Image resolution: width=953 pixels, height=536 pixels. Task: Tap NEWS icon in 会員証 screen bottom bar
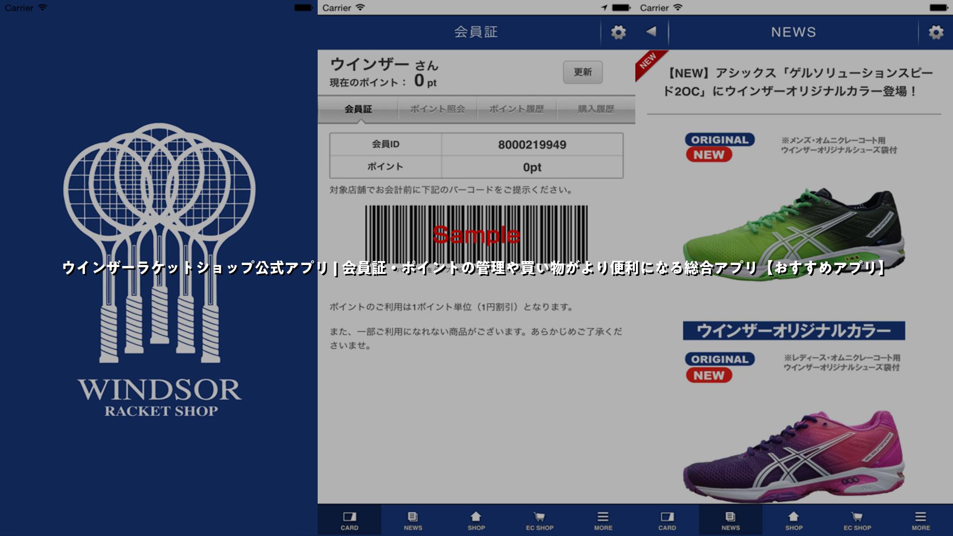point(413,521)
